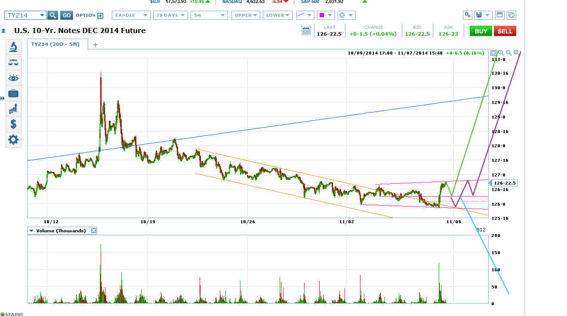Click the dollar sign icon in the sidebar

[13, 124]
